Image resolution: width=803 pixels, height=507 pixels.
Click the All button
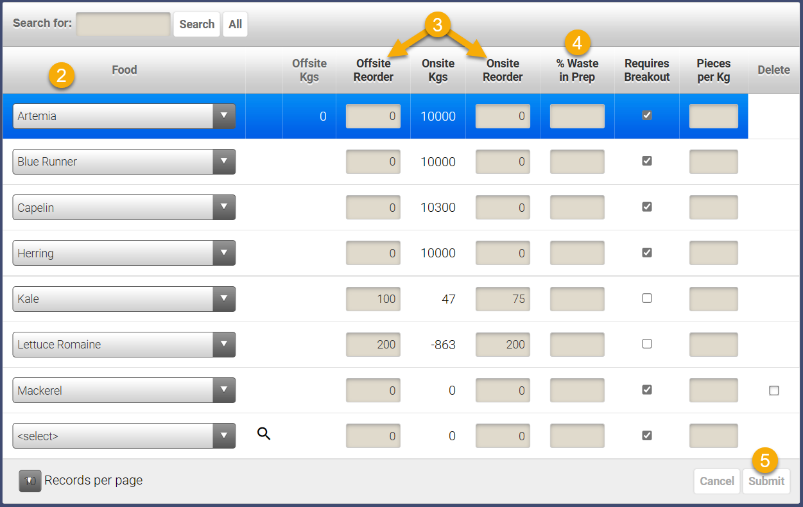(x=236, y=24)
